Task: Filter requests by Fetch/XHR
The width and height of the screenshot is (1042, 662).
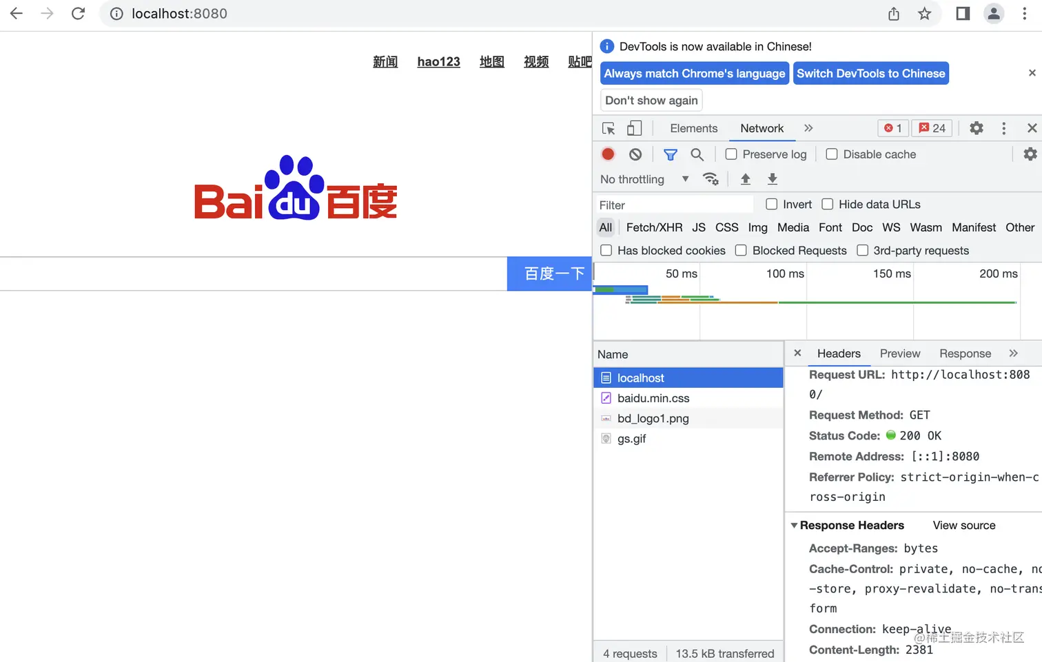Action: [x=654, y=227]
